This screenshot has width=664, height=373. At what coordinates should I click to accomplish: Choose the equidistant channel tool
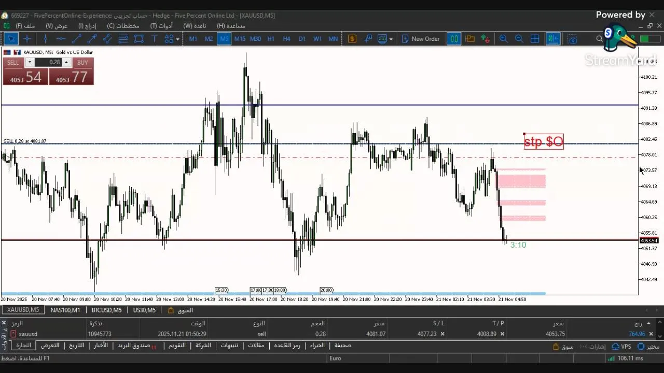[107, 39]
